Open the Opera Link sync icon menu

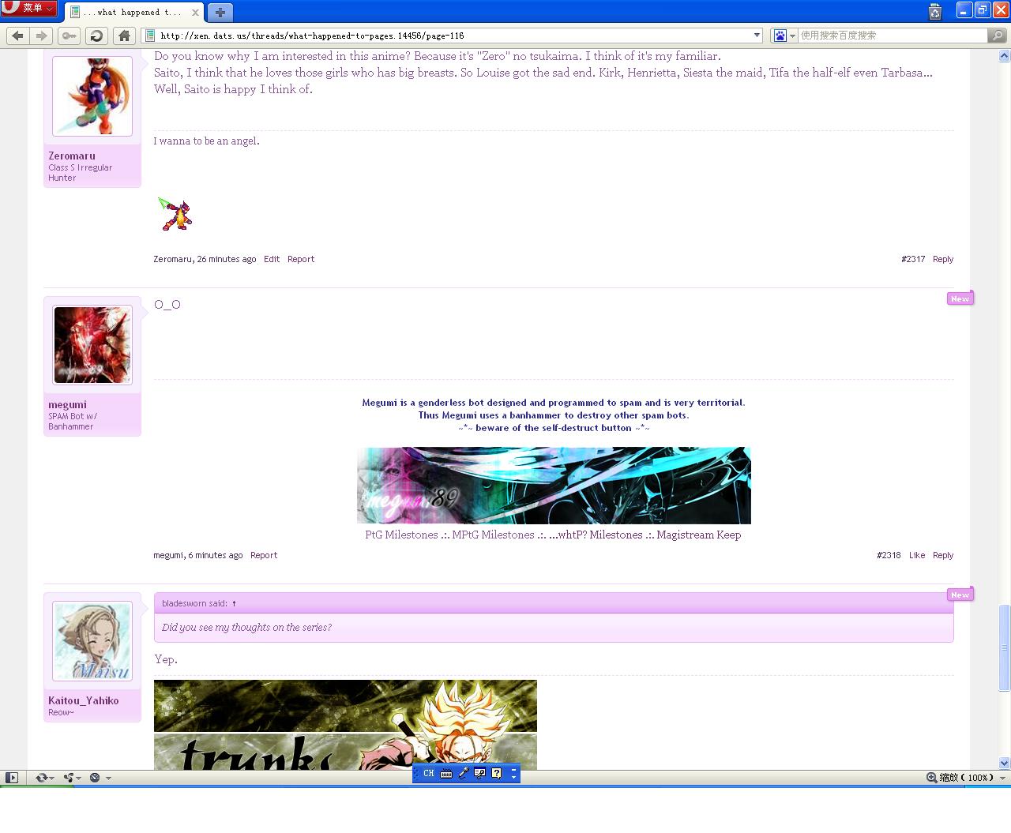pyautogui.click(x=45, y=778)
